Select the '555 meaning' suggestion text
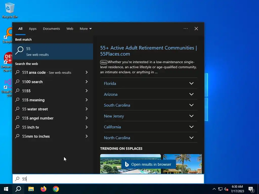This screenshot has height=194, width=259. click(x=33, y=100)
